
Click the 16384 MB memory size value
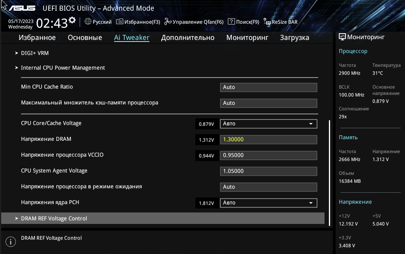pyautogui.click(x=350, y=181)
